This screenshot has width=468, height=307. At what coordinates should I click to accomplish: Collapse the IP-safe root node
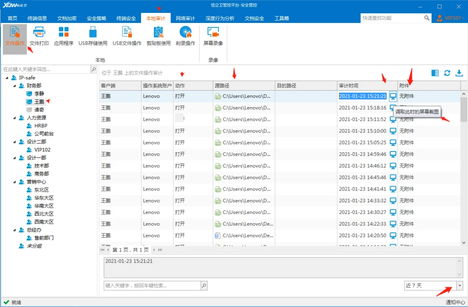click(x=7, y=78)
